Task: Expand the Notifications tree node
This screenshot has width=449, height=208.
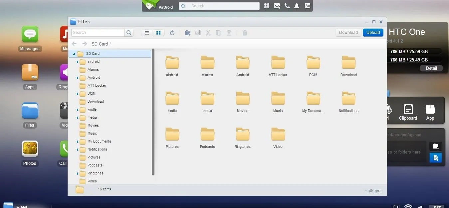Action: (x=78, y=150)
